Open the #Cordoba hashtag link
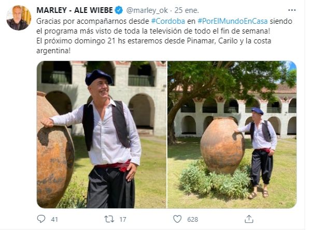This screenshot has width=312, height=230. tap(168, 21)
